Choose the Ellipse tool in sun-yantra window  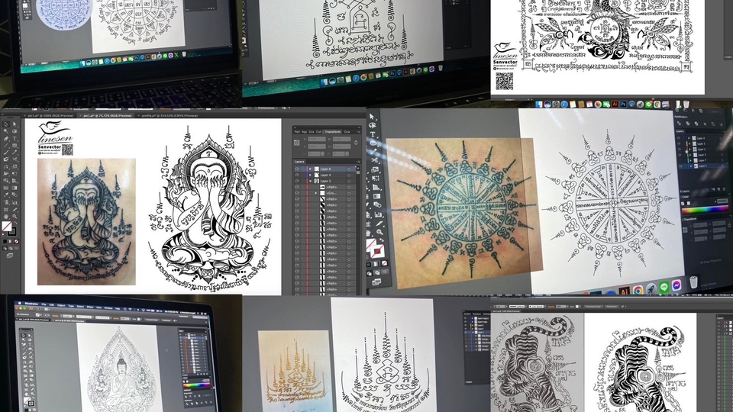point(373,143)
